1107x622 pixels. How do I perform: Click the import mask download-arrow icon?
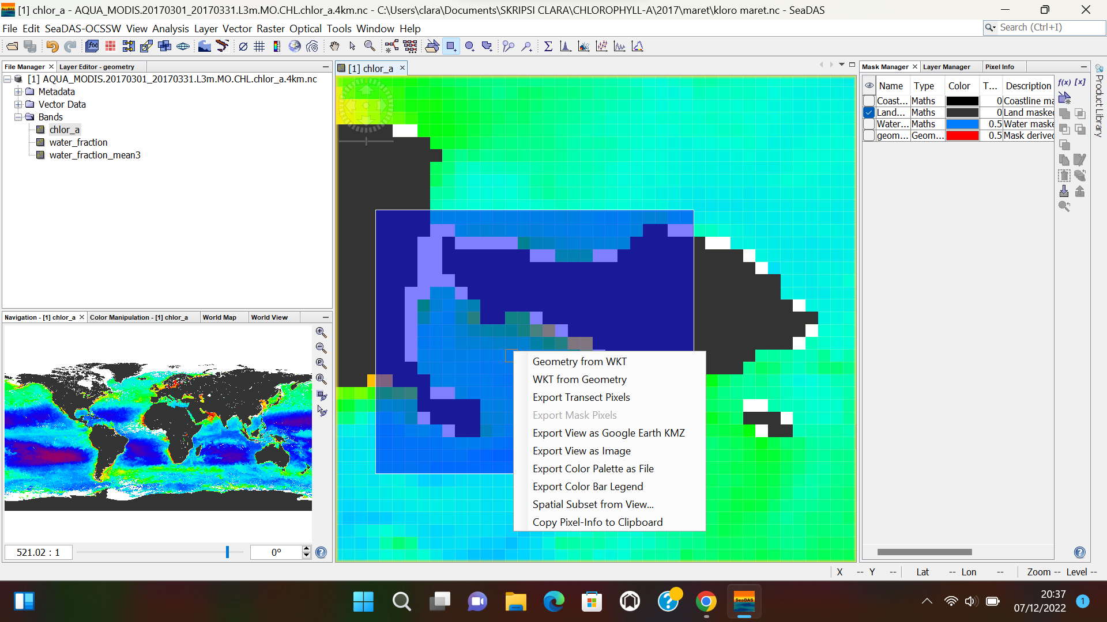(x=1064, y=191)
